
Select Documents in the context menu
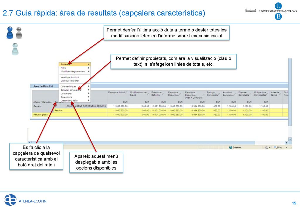pyautogui.click(x=74, y=94)
